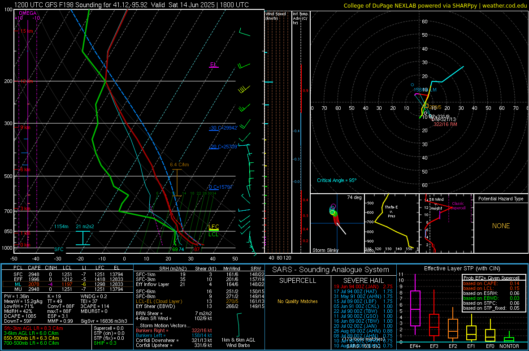Click the "SUPERCELL" SARS column header
Viewport: 529px width, 351px height.
pos(298,281)
